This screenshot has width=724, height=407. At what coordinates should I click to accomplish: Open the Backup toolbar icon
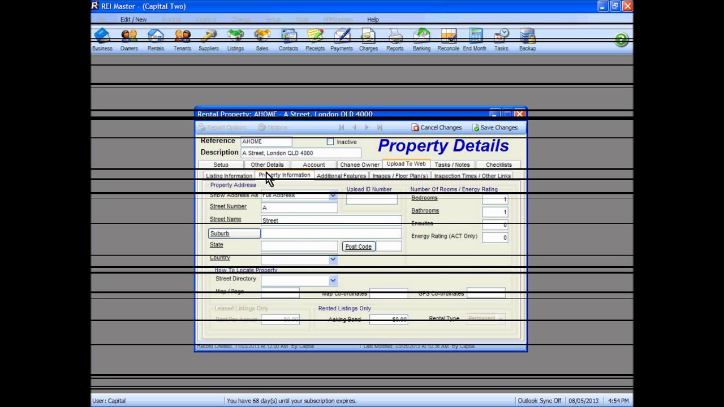[x=528, y=40]
